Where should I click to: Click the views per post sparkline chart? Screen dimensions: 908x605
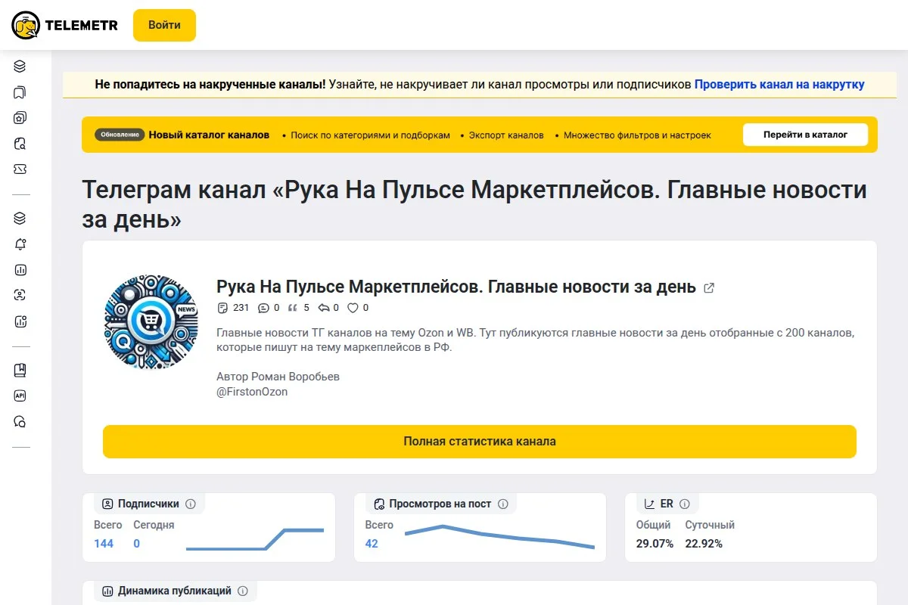[499, 536]
